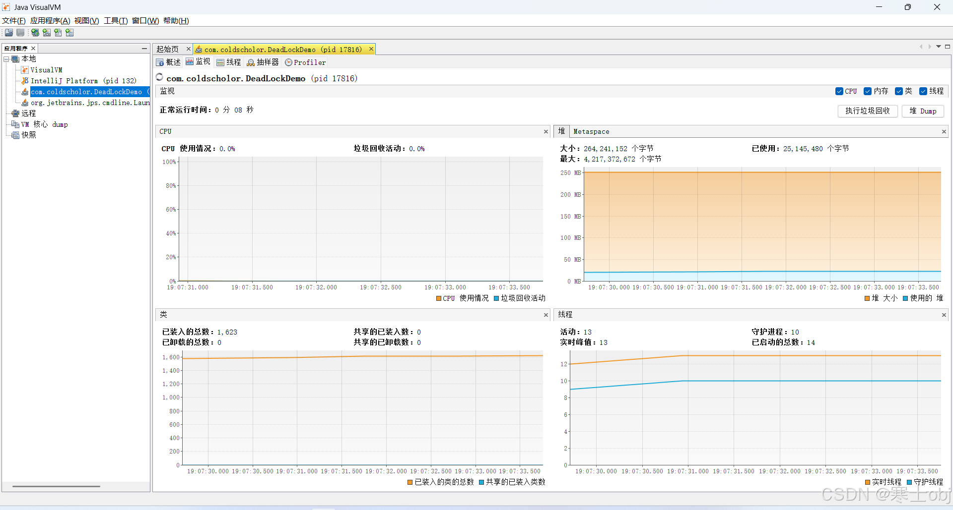Click the orange CPU 使用情况 legend swatch
This screenshot has height=510, width=953.
[439, 298]
